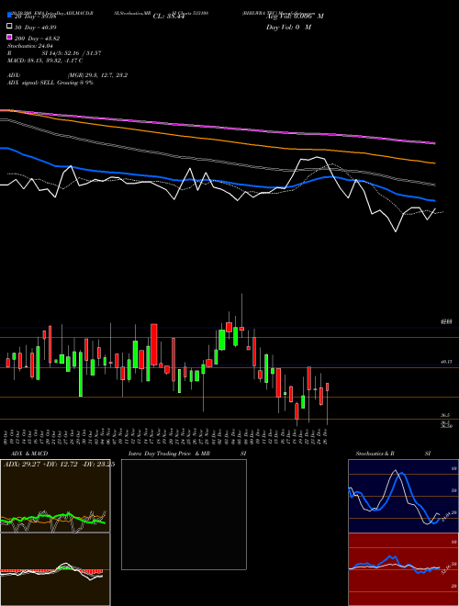
Task: Select the 50 Day average value text
Action: (35, 27)
